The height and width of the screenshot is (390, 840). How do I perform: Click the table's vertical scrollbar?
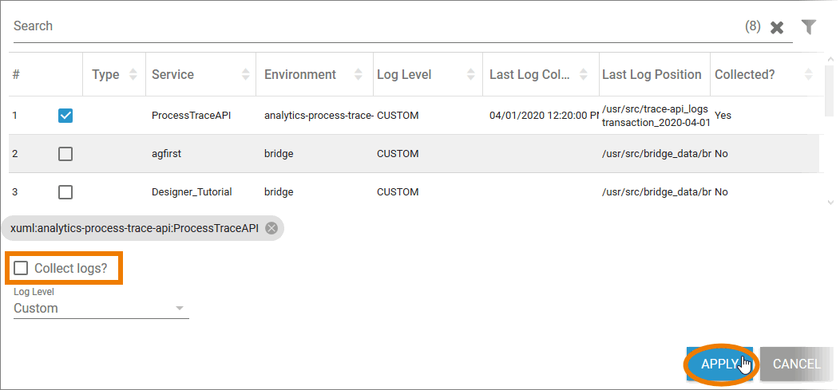(x=830, y=136)
